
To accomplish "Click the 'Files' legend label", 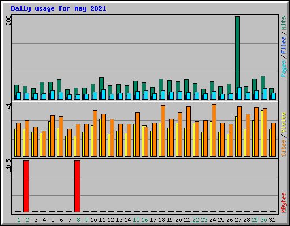I will click(x=284, y=45).
